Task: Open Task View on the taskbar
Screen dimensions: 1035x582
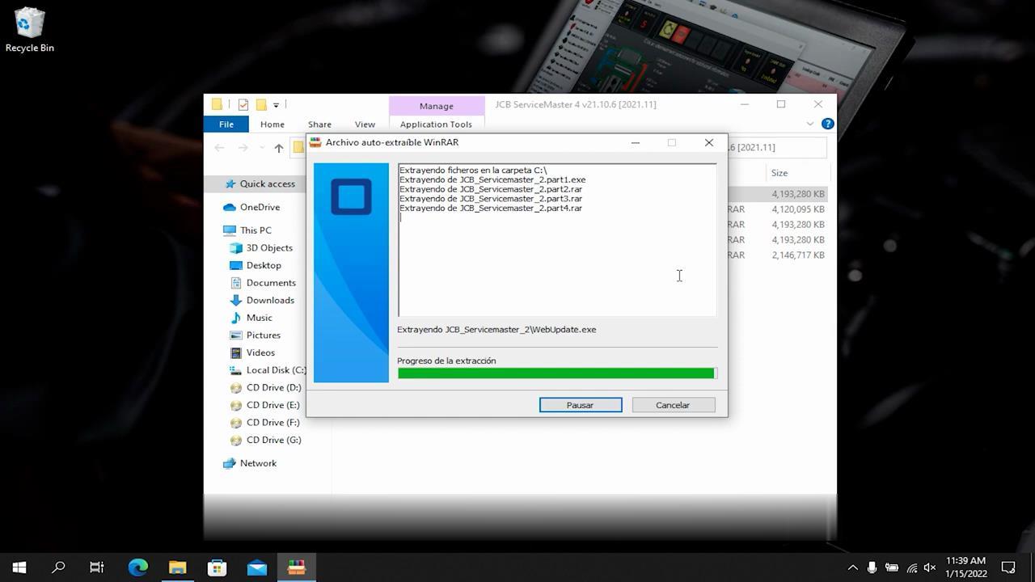Action: pyautogui.click(x=97, y=567)
